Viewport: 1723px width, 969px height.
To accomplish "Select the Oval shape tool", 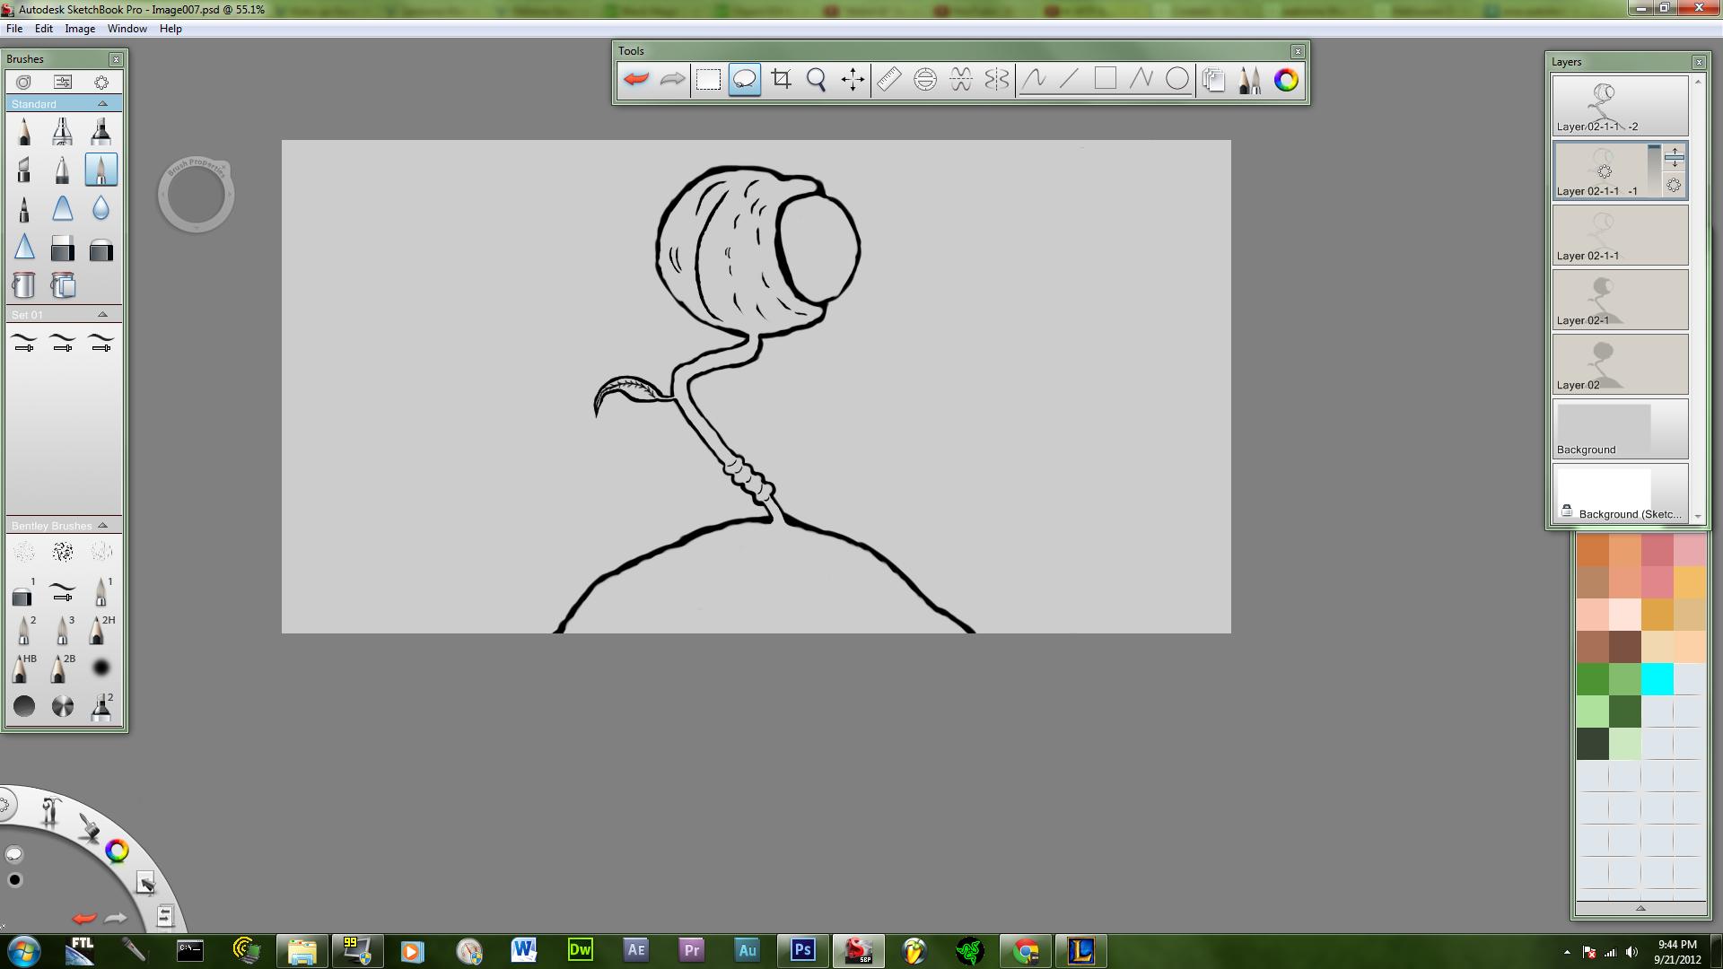I will pos(1177,80).
